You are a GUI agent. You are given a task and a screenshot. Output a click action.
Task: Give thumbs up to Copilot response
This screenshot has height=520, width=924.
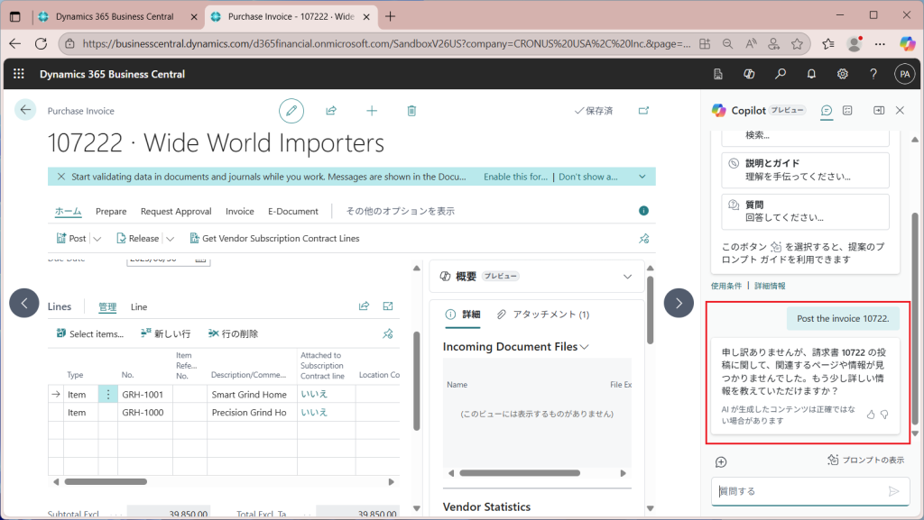click(871, 415)
